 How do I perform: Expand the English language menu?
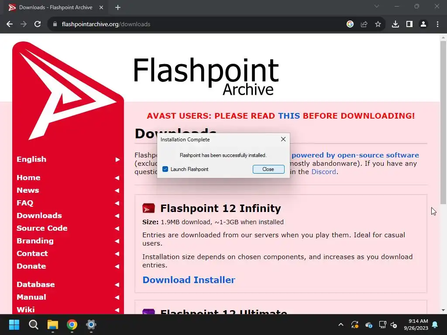tap(68, 159)
